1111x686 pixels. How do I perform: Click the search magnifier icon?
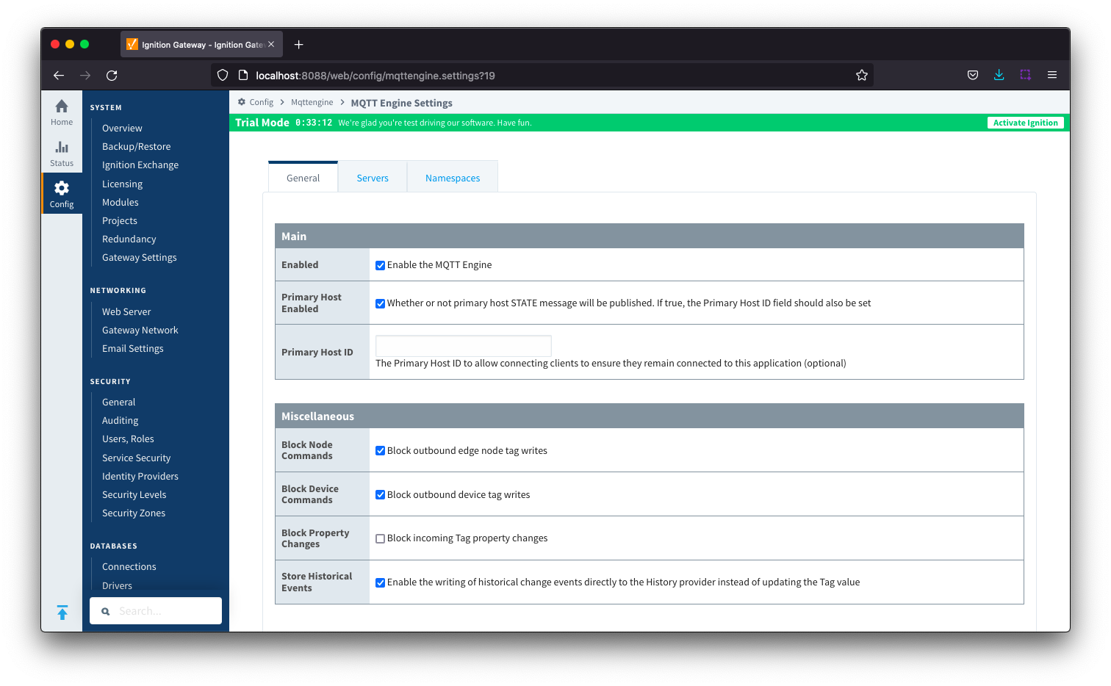click(106, 611)
